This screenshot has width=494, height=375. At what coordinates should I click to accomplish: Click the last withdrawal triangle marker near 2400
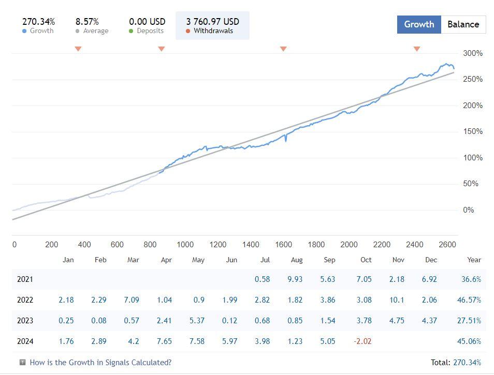click(x=417, y=49)
